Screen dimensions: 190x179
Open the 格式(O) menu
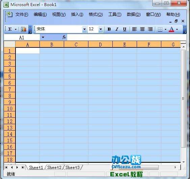pyautogui.click(x=96, y=14)
